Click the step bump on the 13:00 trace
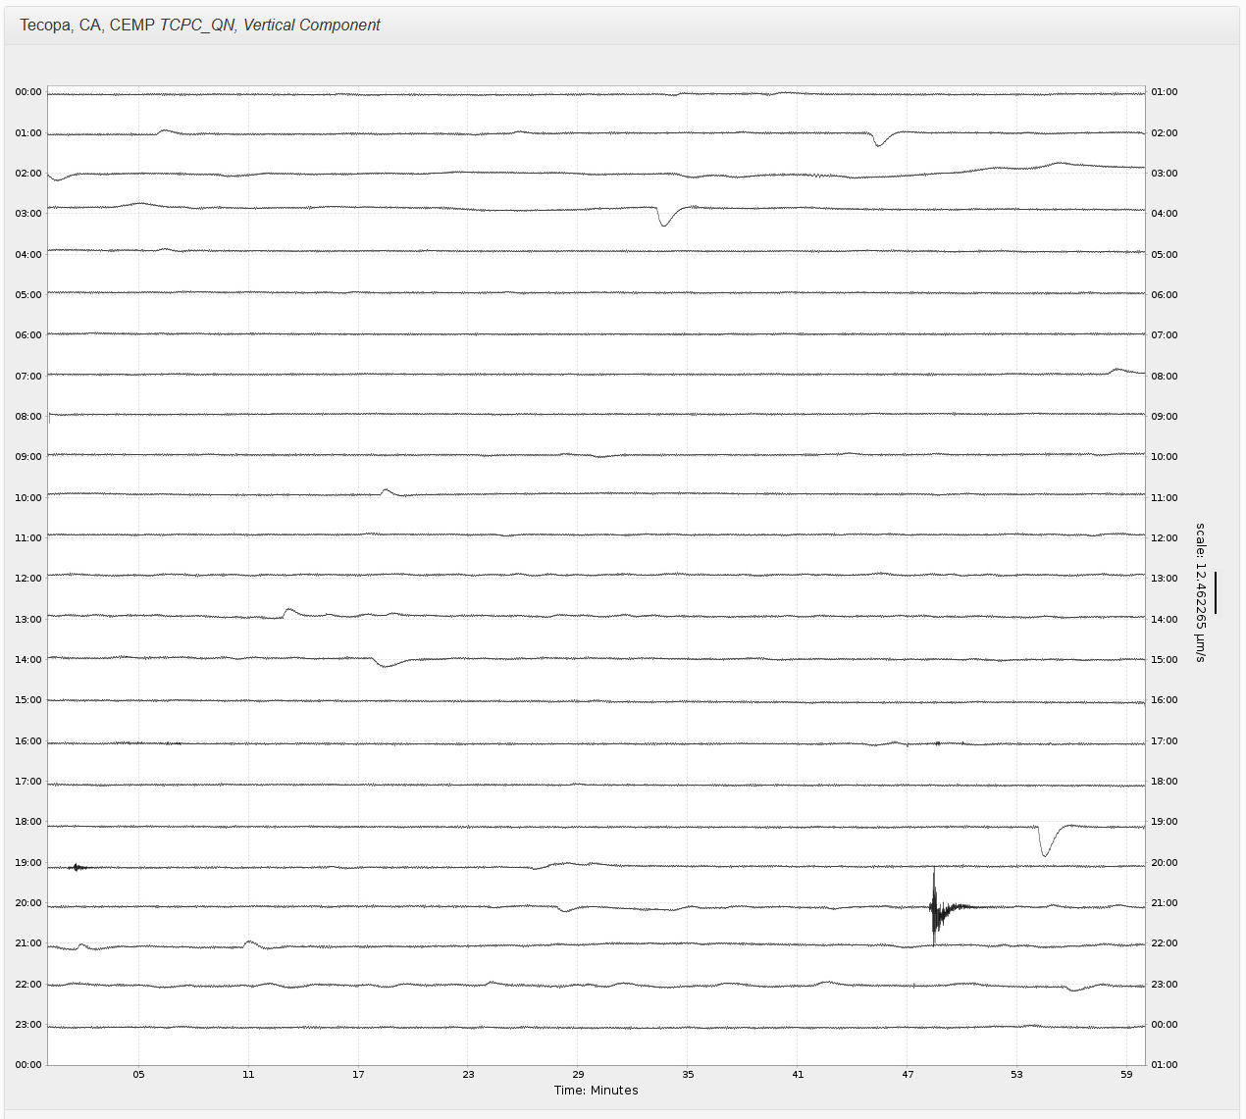 [x=289, y=612]
